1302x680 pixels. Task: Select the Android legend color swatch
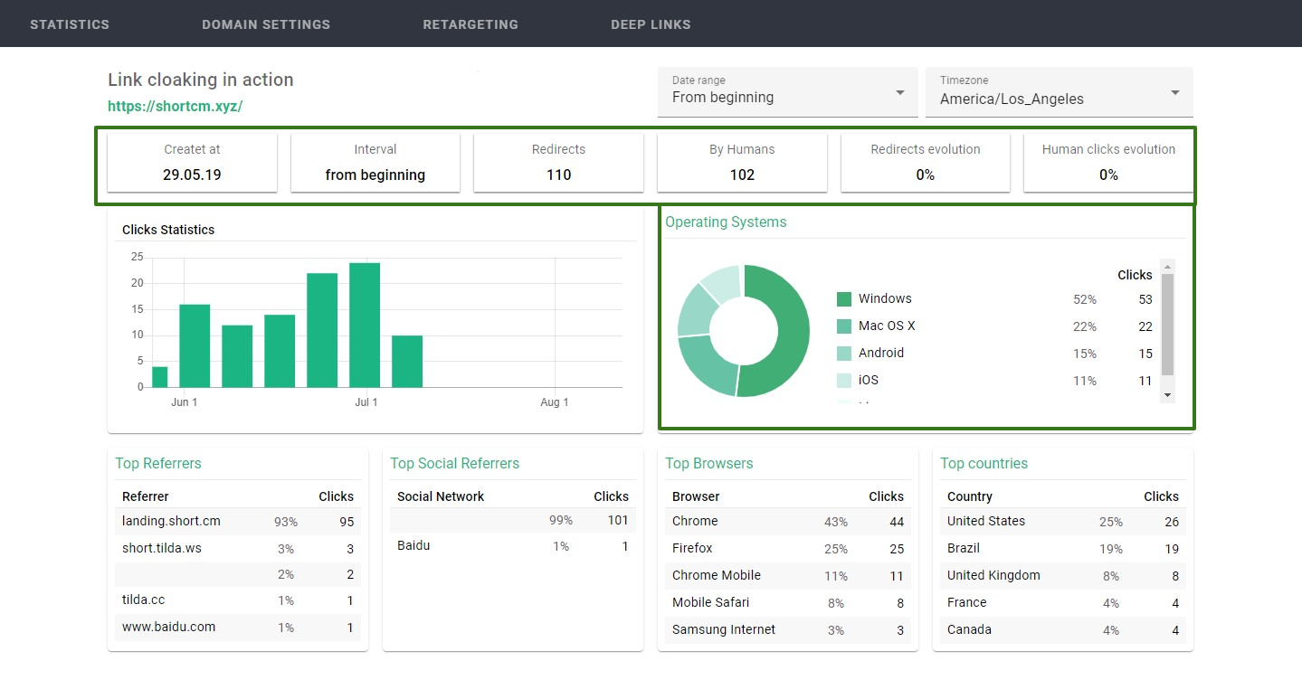pyautogui.click(x=844, y=354)
